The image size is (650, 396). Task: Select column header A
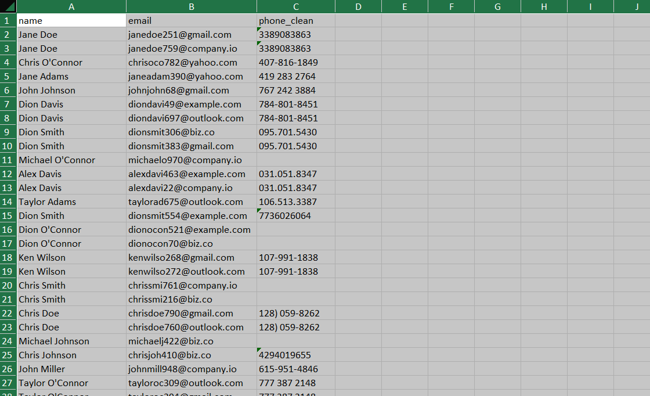[71, 6]
